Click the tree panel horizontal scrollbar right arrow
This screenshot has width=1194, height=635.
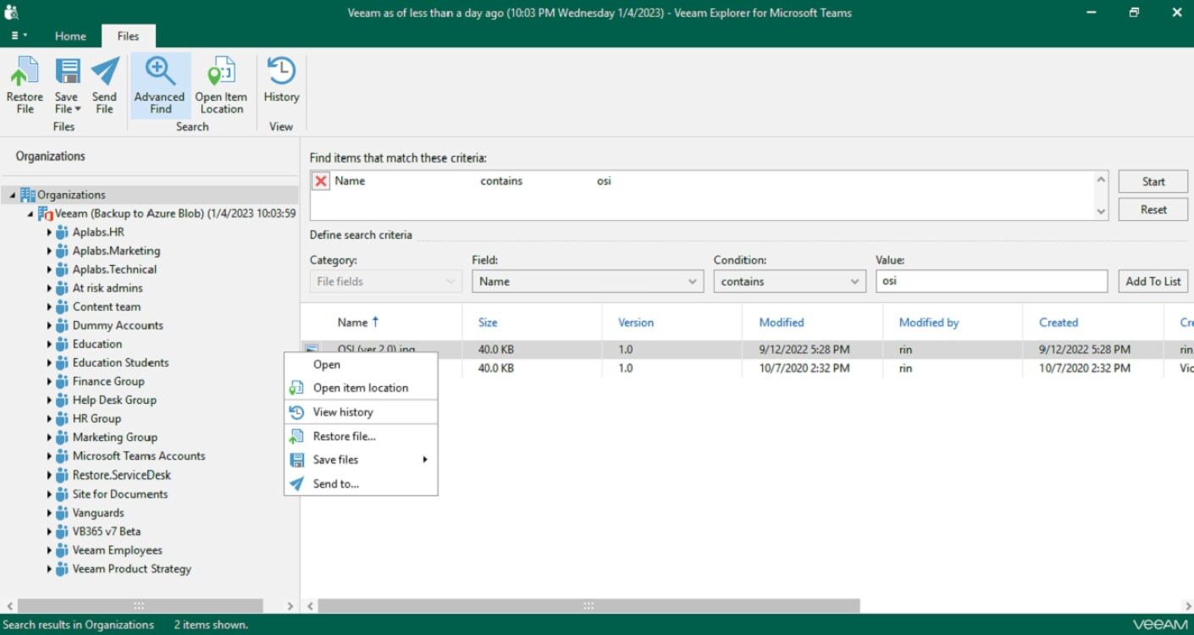click(290, 606)
